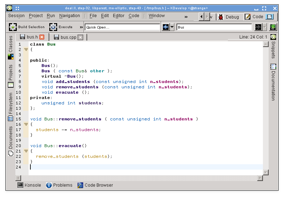Click the blue back arrow navigation icon
The height and width of the screenshot is (197, 284).
[165, 27]
